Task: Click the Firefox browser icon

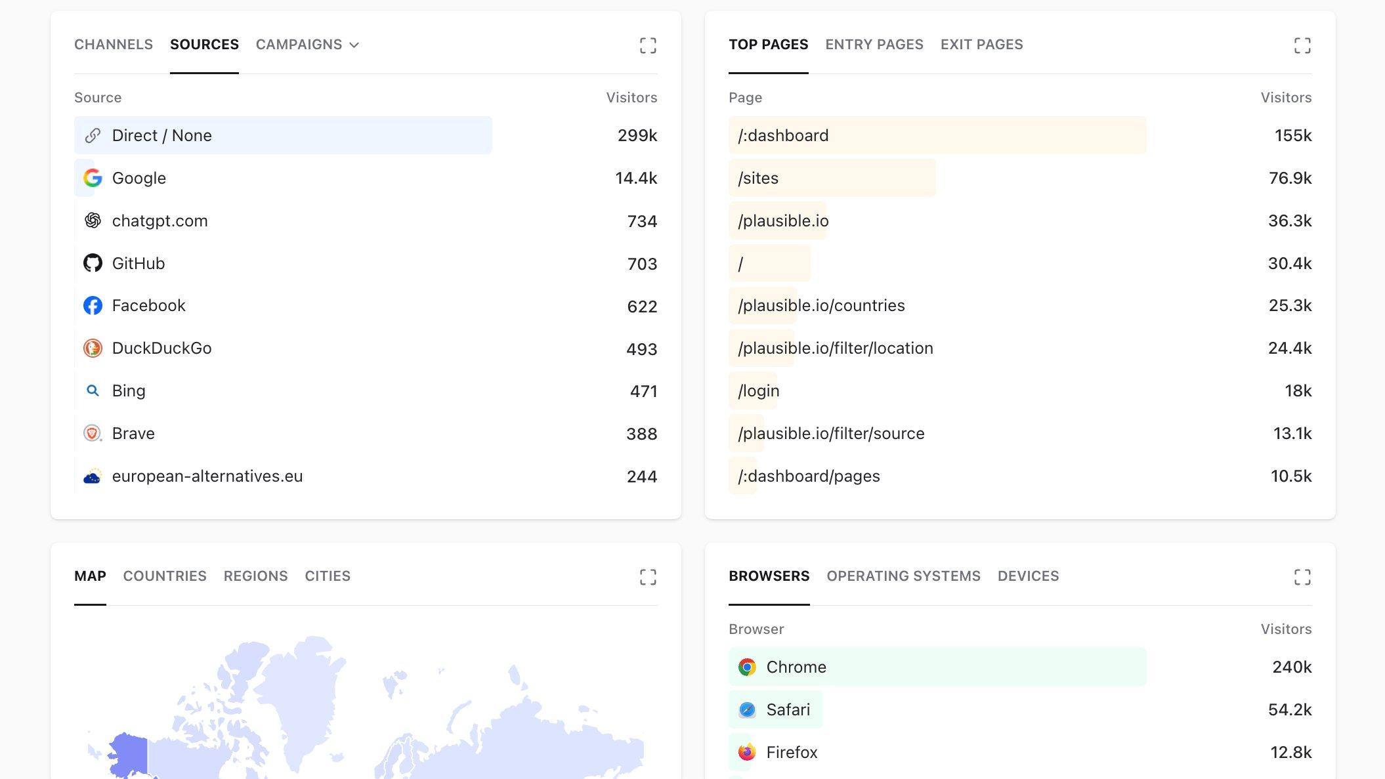Action: (746, 752)
